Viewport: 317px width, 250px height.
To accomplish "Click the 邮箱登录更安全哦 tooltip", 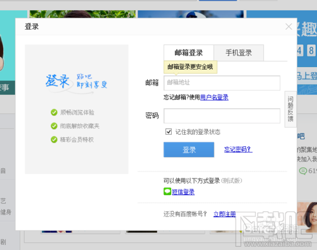I will click(x=190, y=67).
